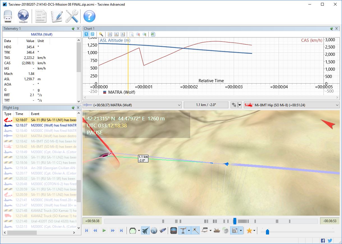Click the aircraft label display icon
The image size is (342, 244).
(x=205, y=231)
